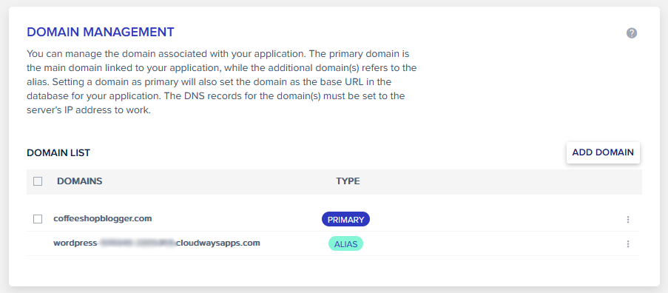
Task: Click the DOMAIN LIST section label
Action: (58, 152)
